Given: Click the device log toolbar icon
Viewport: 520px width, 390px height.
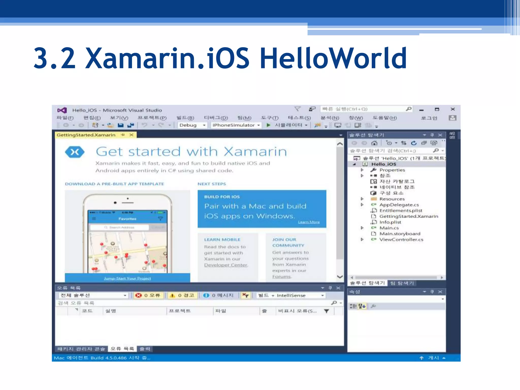Looking at the screenshot, I should click(x=358, y=125).
